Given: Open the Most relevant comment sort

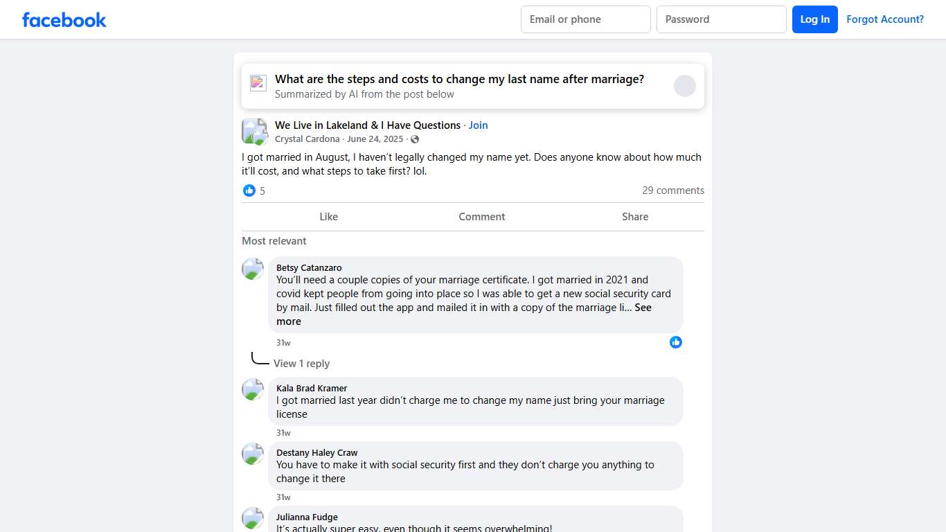Looking at the screenshot, I should point(274,241).
